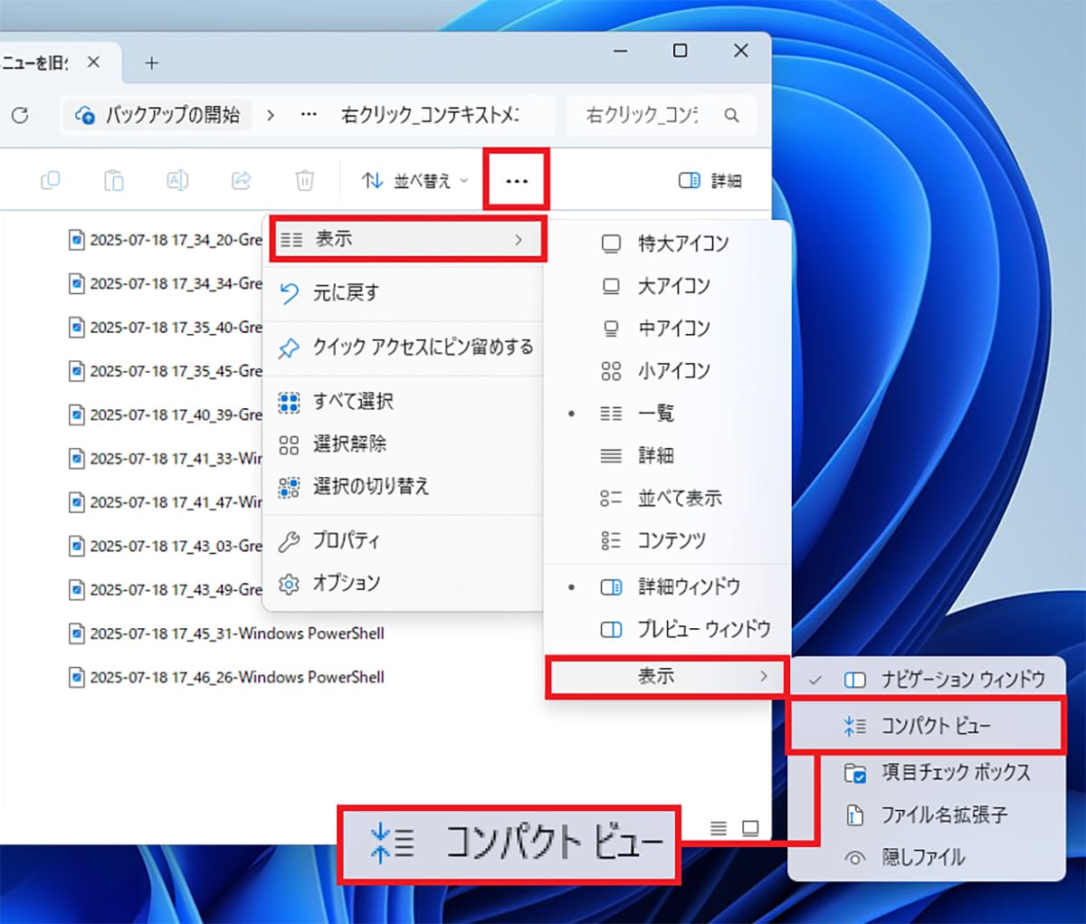Toggle ナビゲーション ウィンドウ checkmark
The height and width of the screenshot is (924, 1086).
pos(927,680)
